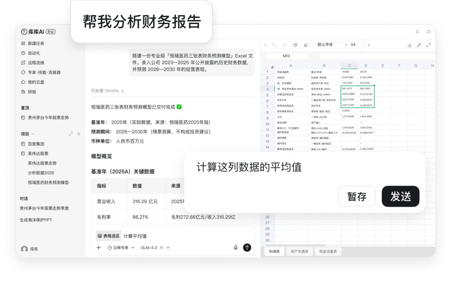This screenshot has width=451, height=282.
Task: Select column A header
Action: [291, 66]
